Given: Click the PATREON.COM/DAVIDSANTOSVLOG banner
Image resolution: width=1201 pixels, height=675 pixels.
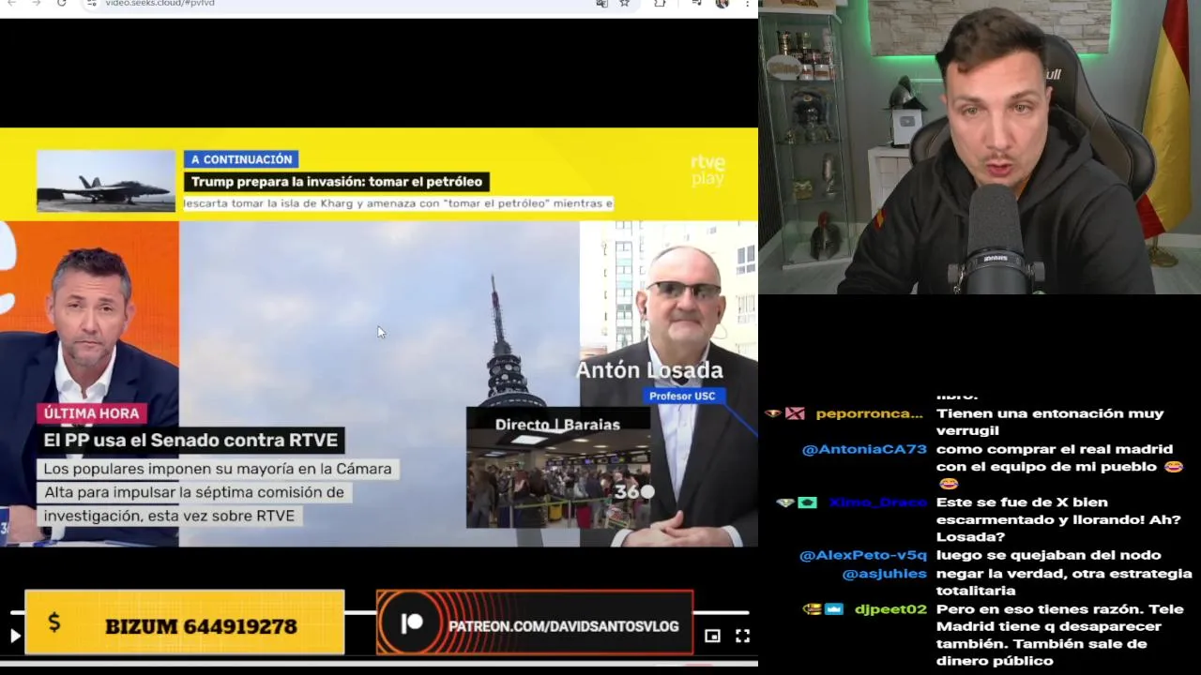Looking at the screenshot, I should point(535,622).
